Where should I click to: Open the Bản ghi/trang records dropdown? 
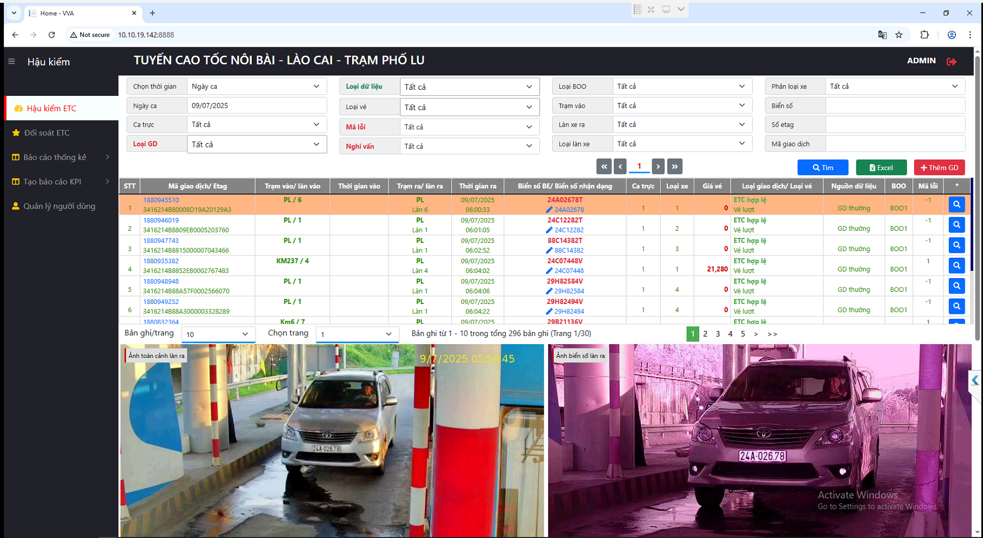tap(218, 334)
